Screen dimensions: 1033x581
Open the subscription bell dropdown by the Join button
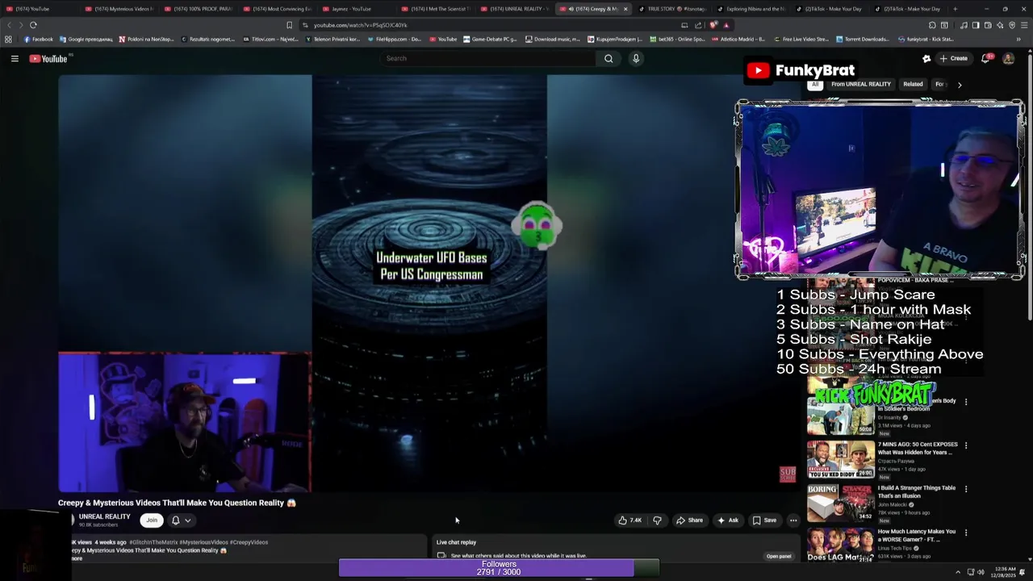point(181,520)
